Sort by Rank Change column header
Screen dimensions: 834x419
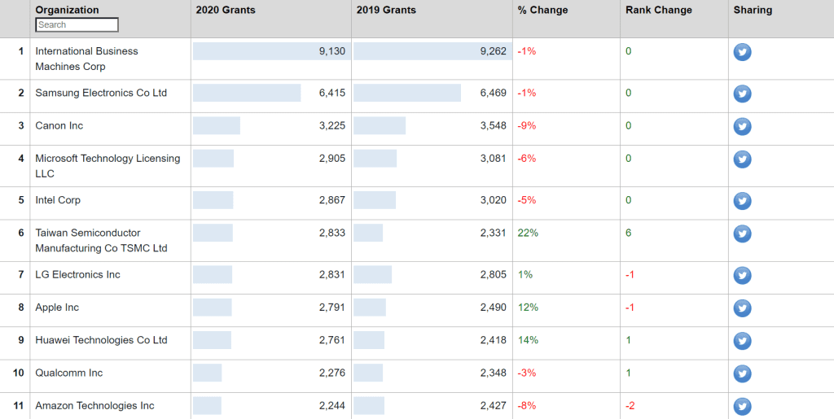click(x=658, y=10)
